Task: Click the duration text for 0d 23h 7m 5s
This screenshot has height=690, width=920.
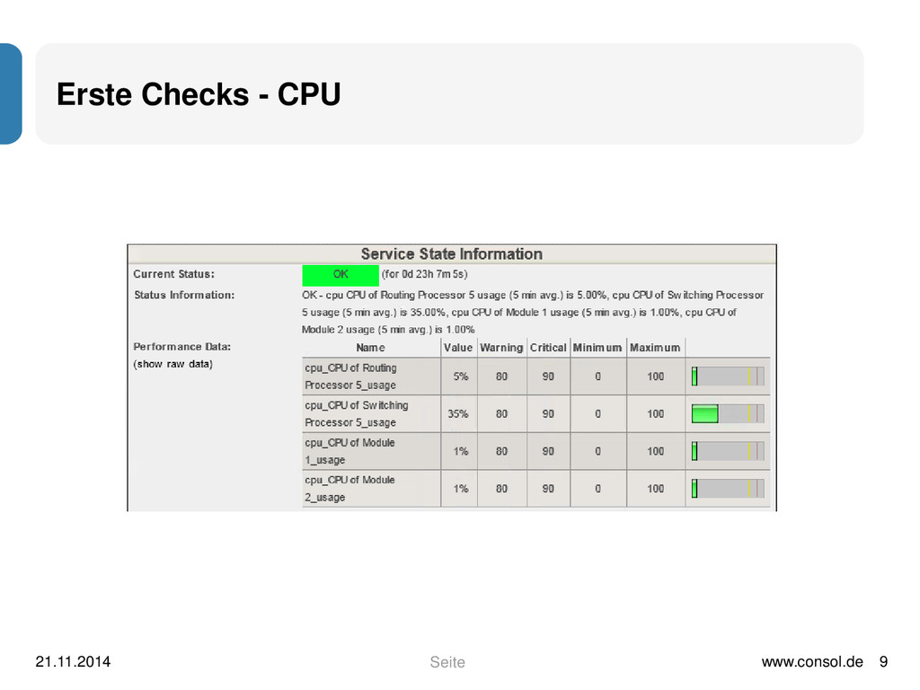Action: click(x=424, y=274)
